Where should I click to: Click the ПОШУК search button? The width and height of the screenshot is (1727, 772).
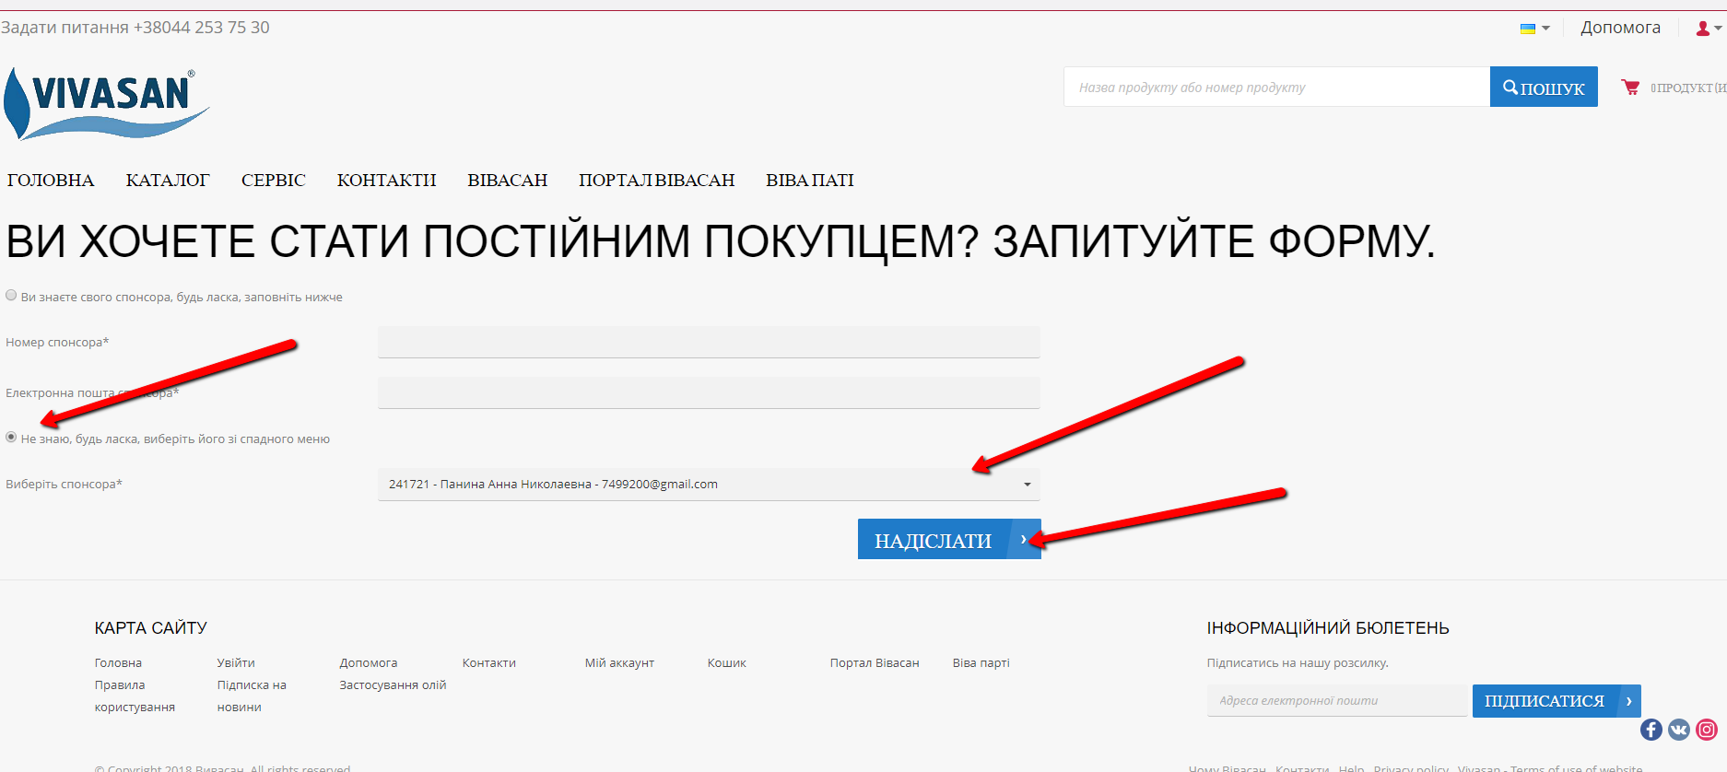pyautogui.click(x=1544, y=88)
